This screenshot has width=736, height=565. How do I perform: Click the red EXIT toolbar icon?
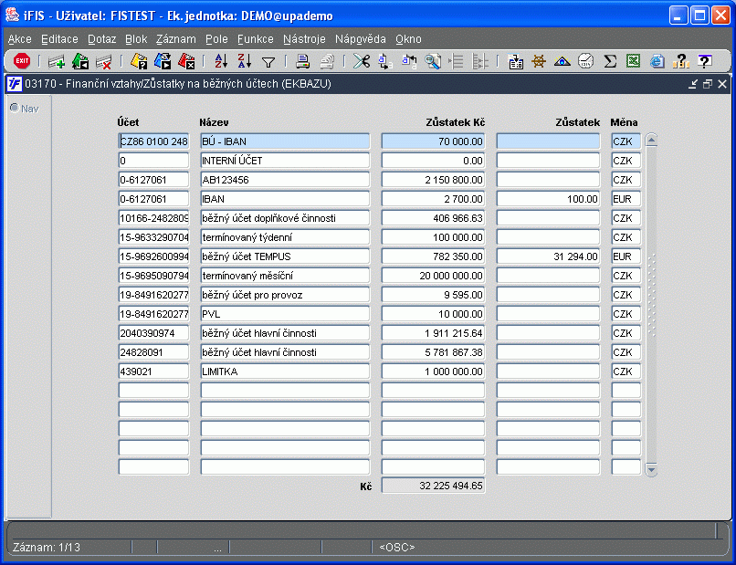[x=22, y=61]
